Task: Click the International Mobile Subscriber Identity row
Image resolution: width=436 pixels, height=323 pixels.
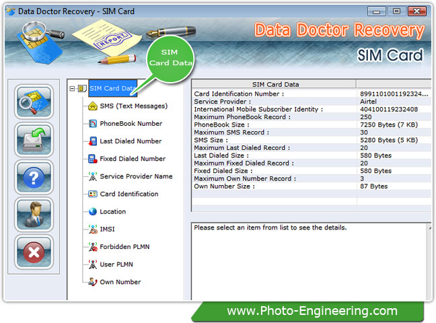Action: point(312,109)
